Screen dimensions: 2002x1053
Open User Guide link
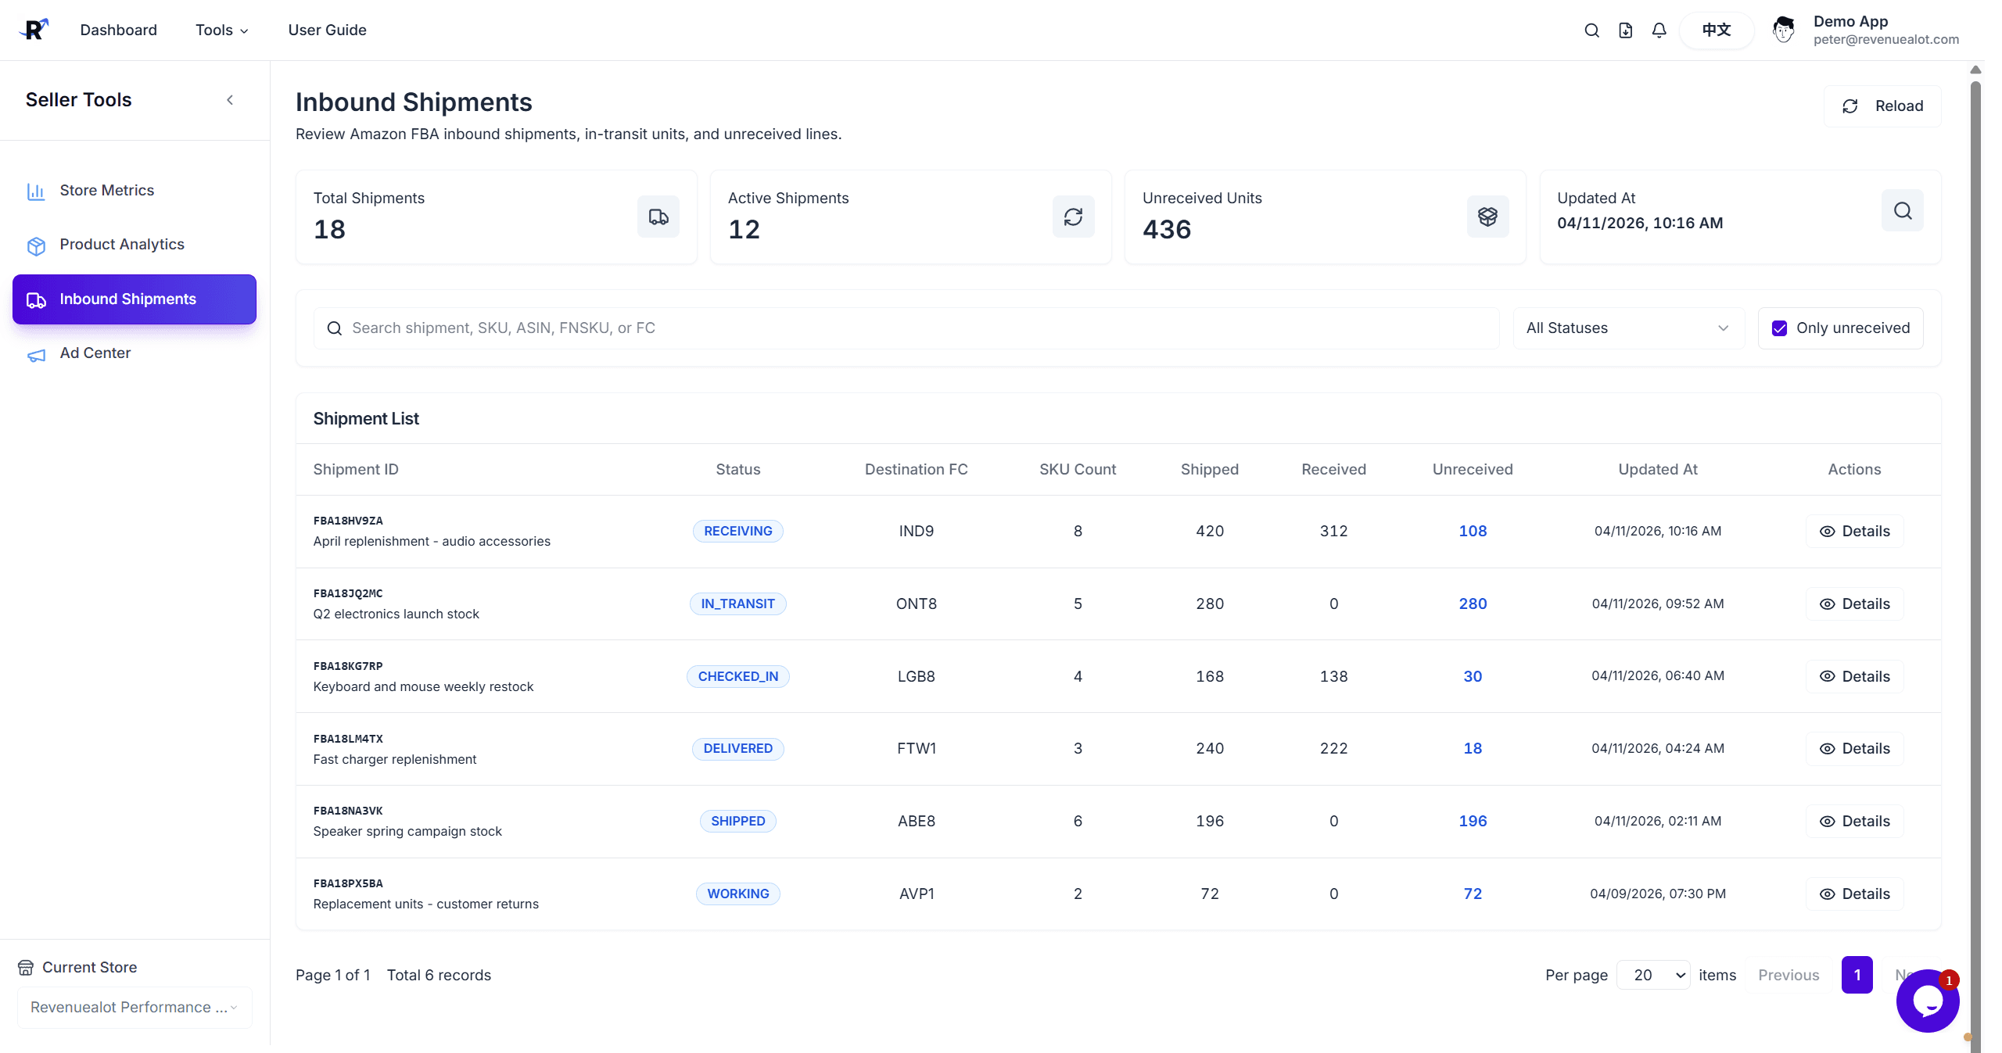pyautogui.click(x=327, y=30)
